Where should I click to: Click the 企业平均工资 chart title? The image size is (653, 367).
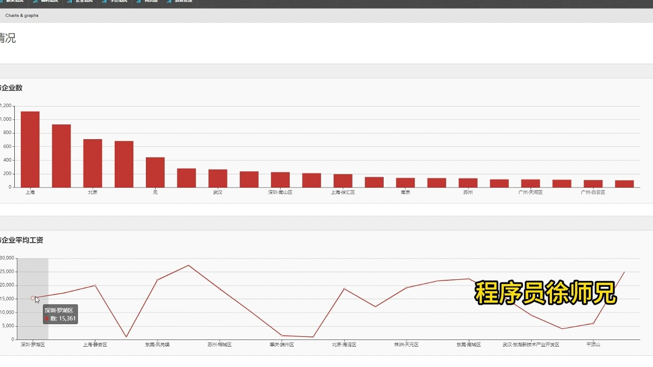(21, 240)
